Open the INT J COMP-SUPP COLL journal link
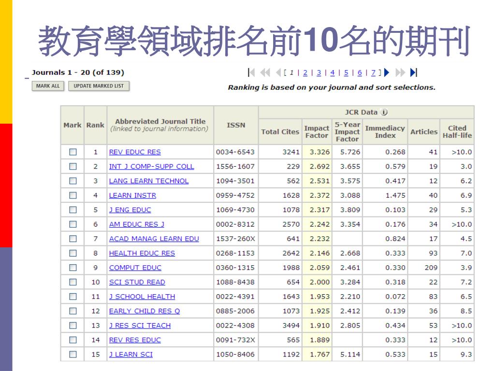The image size is (495, 371). tap(151, 167)
